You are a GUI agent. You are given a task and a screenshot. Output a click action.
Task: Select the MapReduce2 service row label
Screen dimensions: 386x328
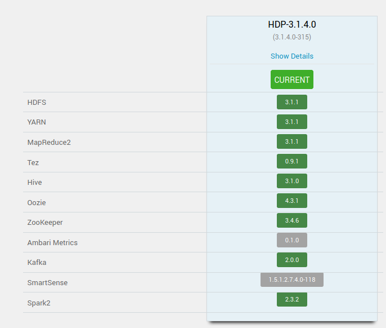tap(49, 142)
